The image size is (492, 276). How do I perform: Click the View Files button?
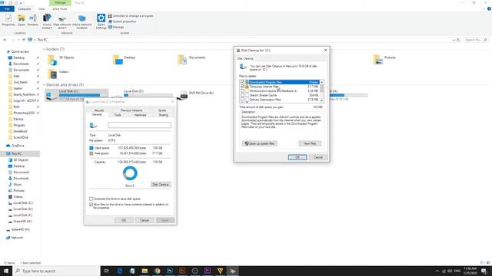[x=310, y=143]
